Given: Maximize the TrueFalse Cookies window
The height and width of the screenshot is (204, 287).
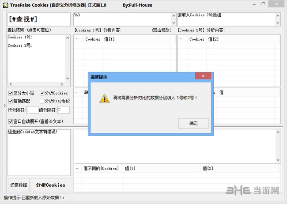Looking at the screenshot, I should 264,4.
